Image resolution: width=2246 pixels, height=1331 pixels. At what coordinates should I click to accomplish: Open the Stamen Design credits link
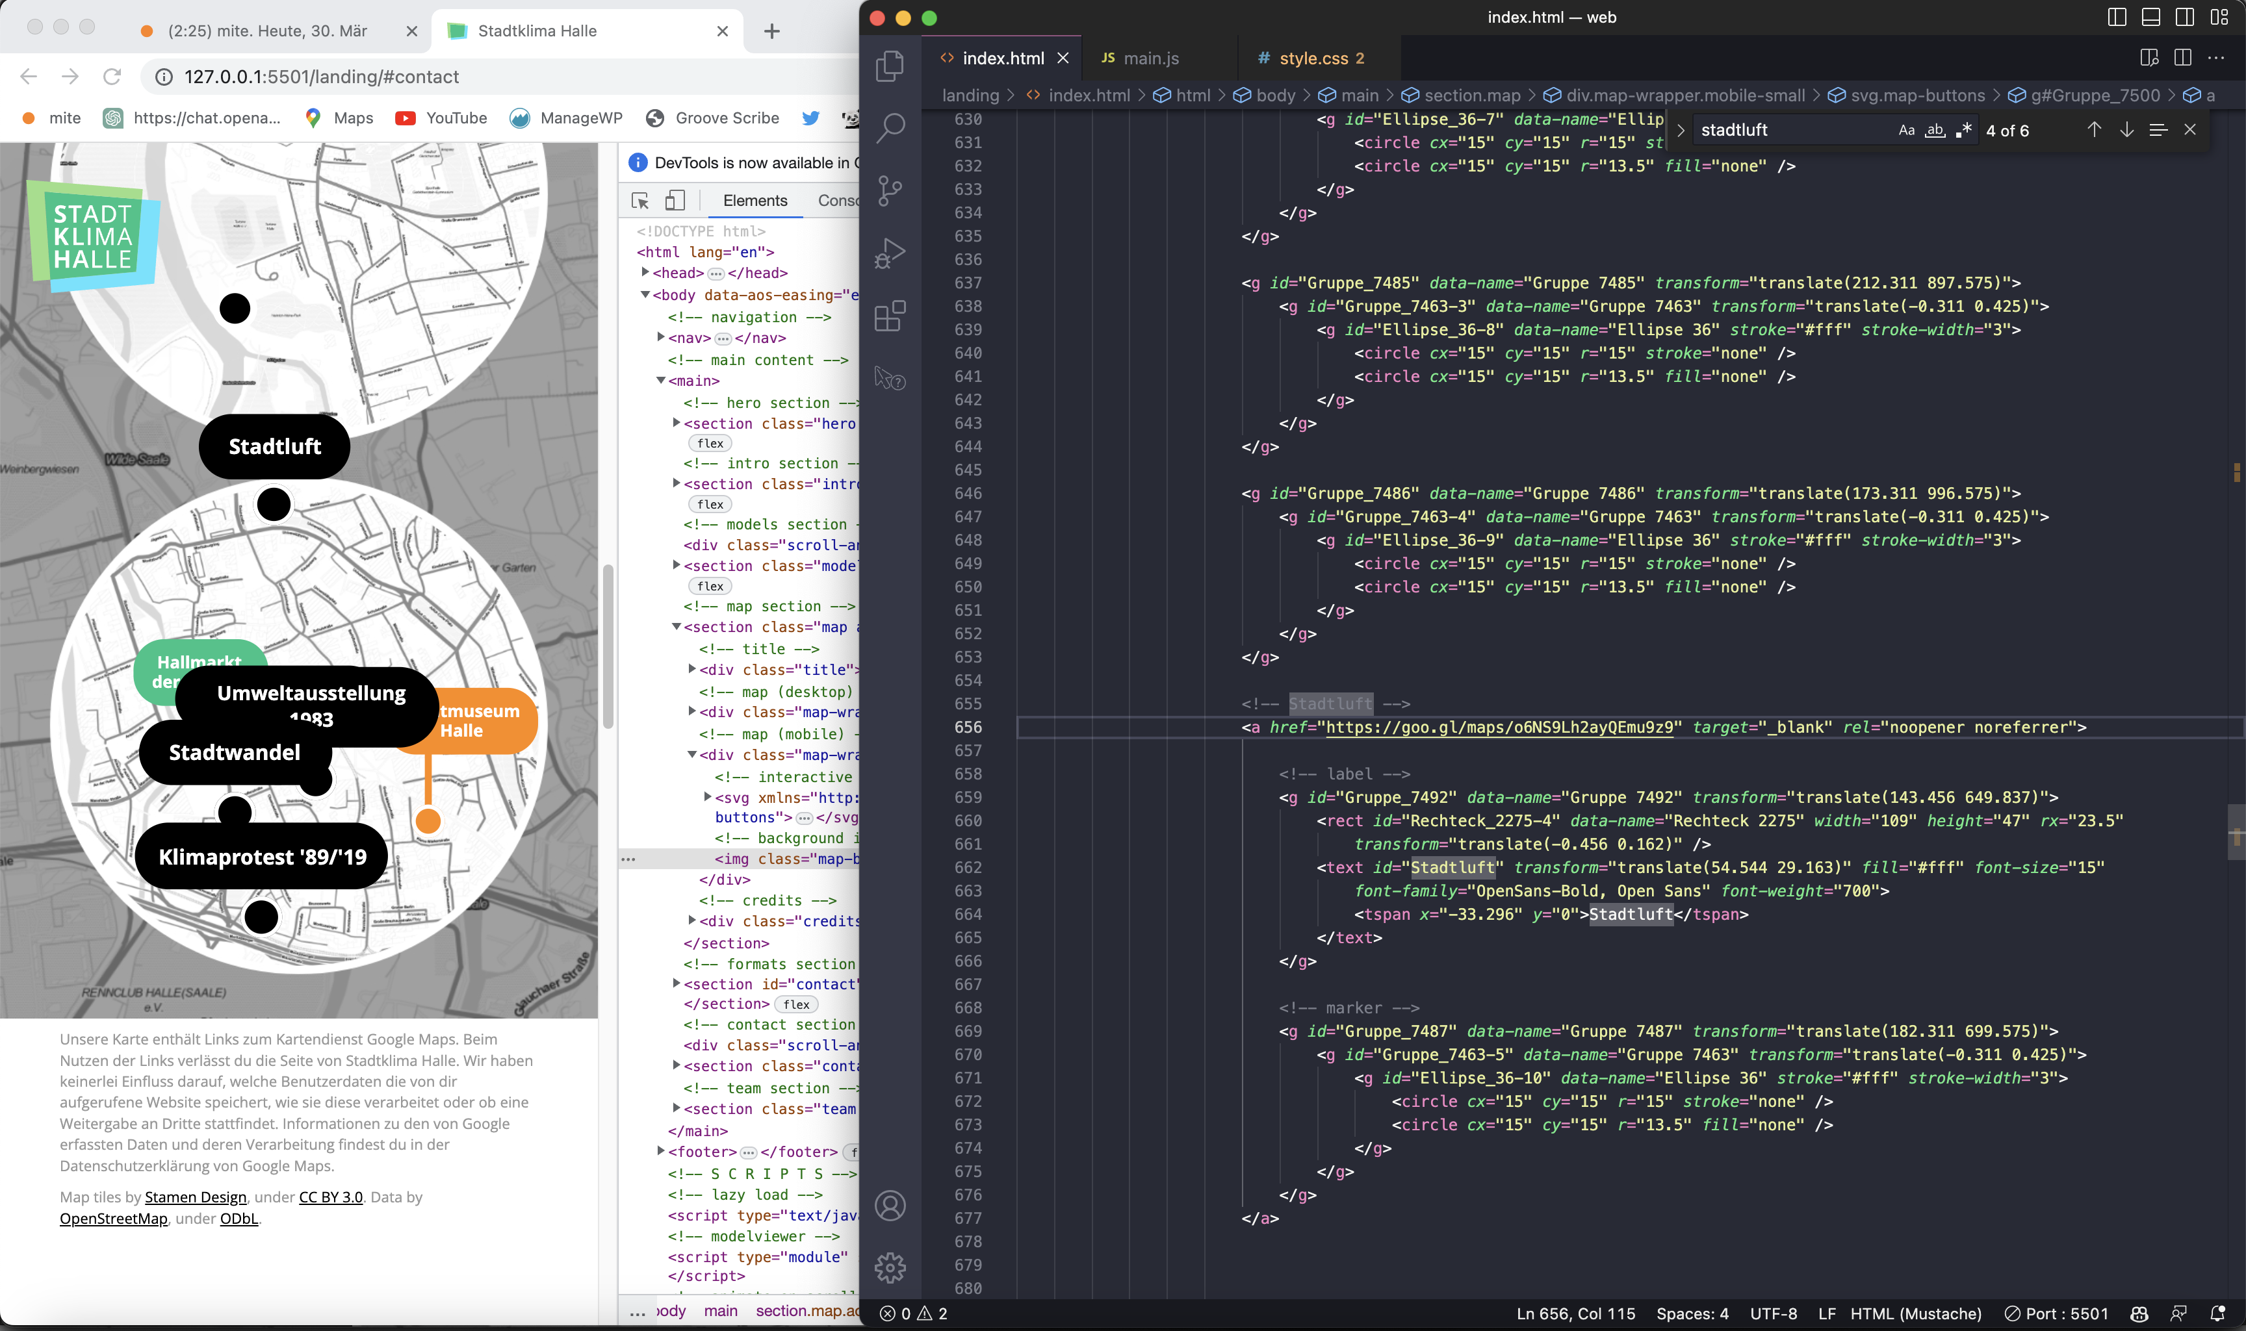pos(195,1197)
